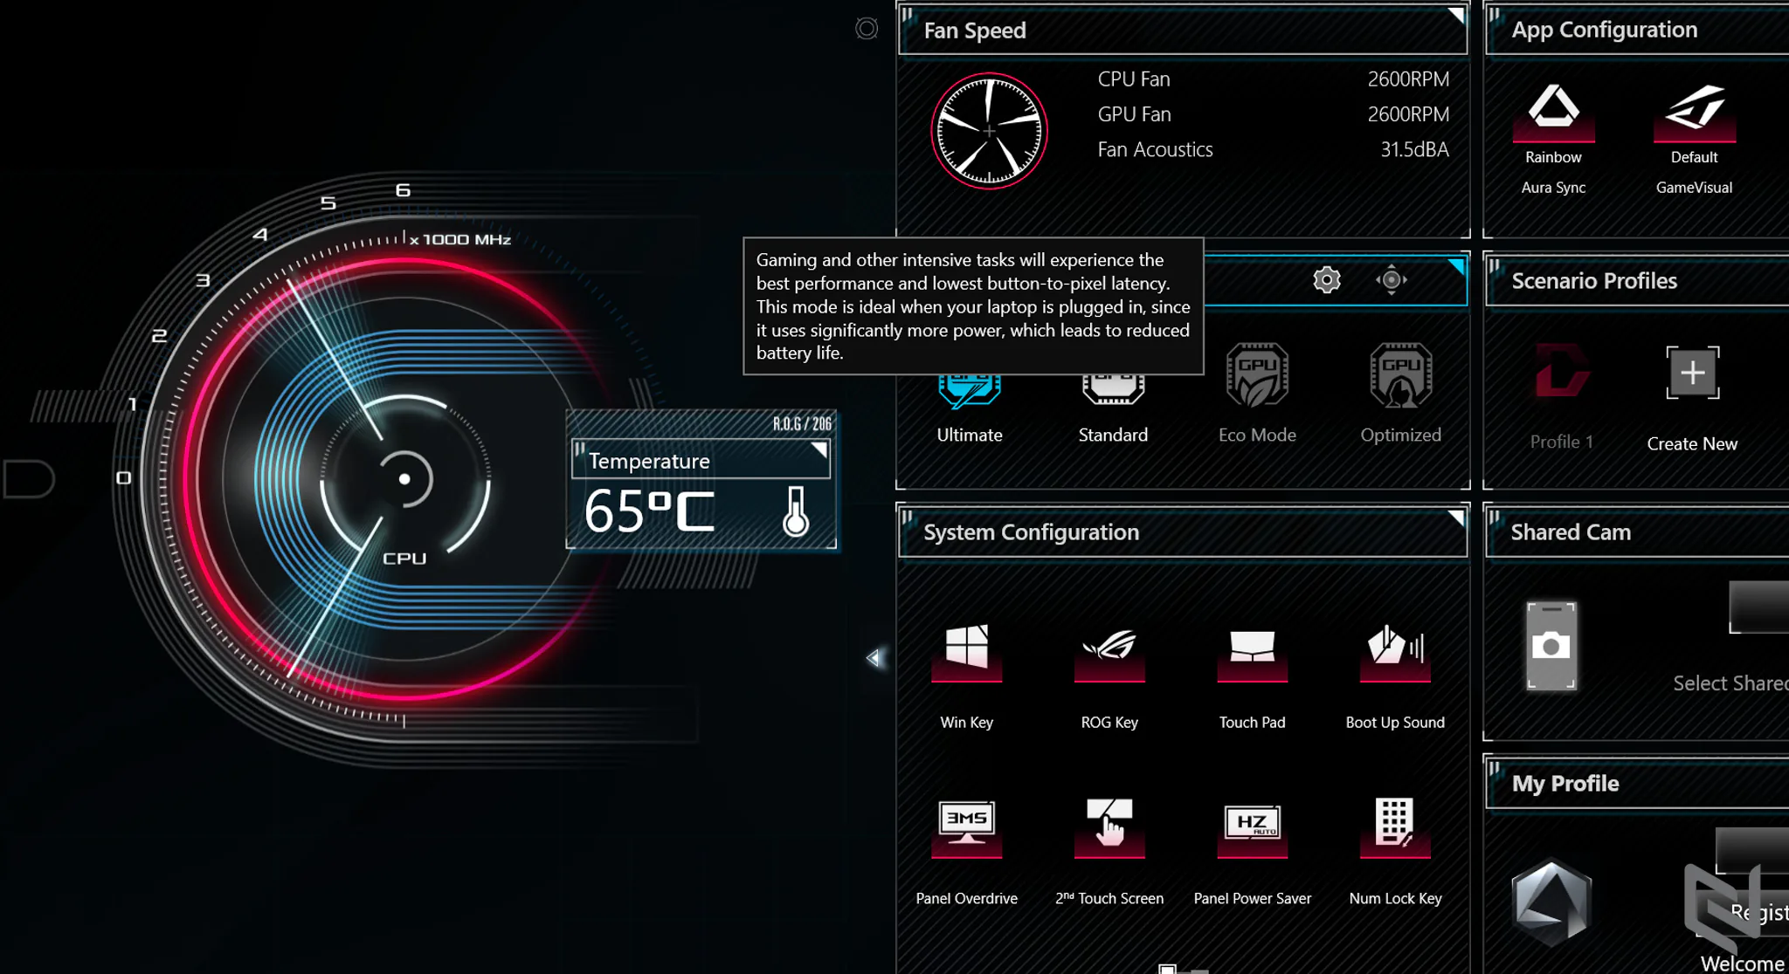1789x974 pixels.
Task: Click the Welcome text in My Profile
Action: (1743, 964)
